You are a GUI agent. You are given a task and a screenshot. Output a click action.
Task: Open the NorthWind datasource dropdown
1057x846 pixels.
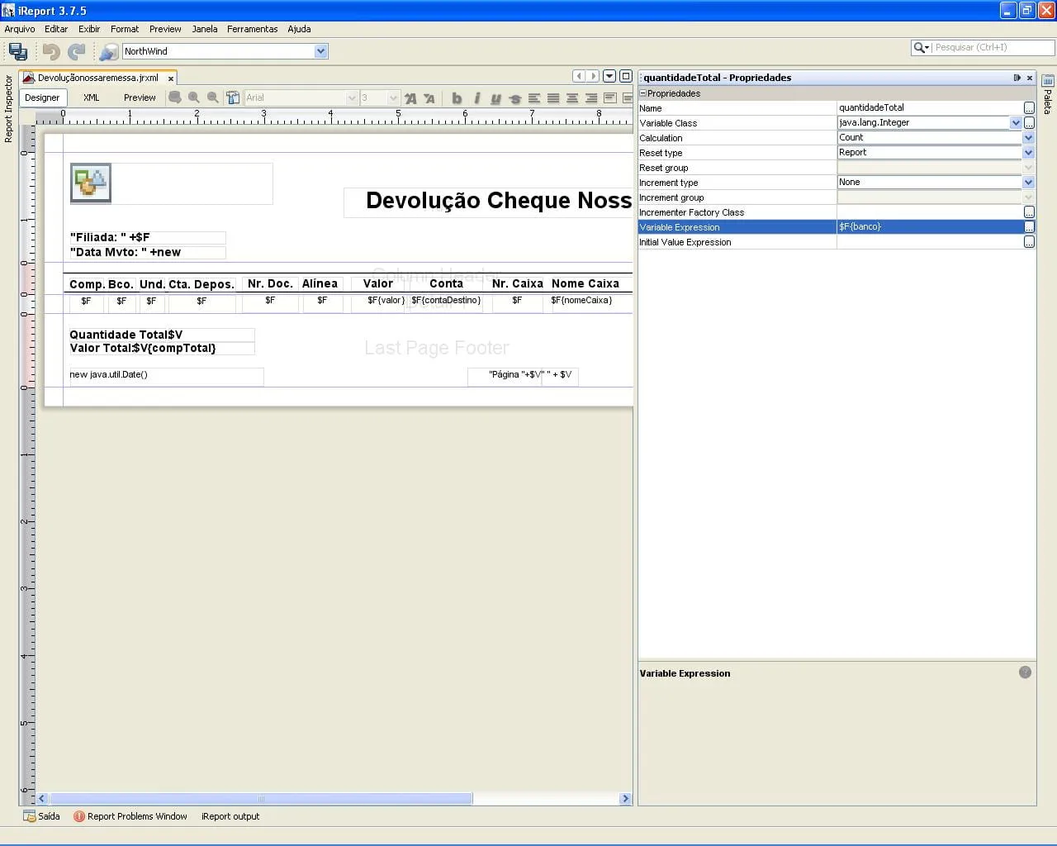[x=320, y=51]
